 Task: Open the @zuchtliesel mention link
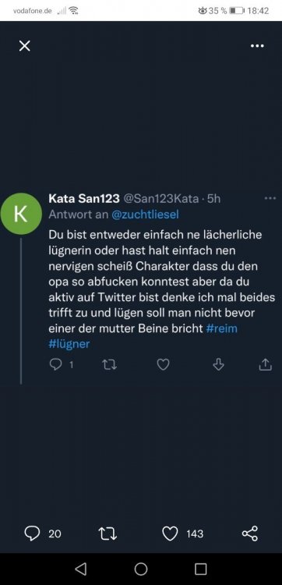coord(145,214)
